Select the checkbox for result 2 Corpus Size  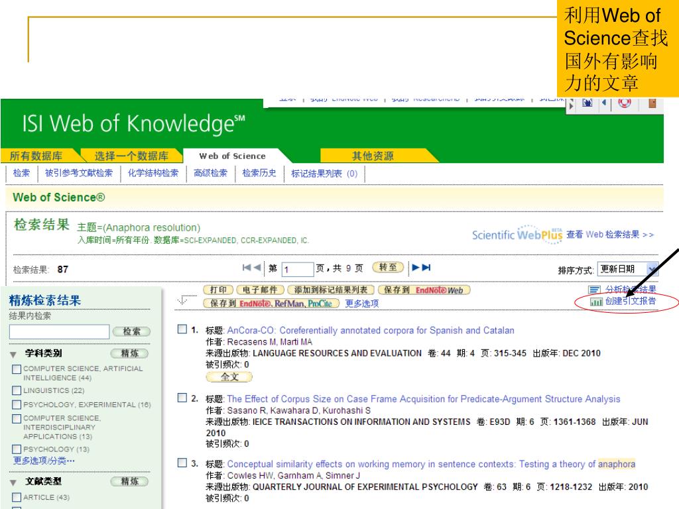click(x=182, y=398)
